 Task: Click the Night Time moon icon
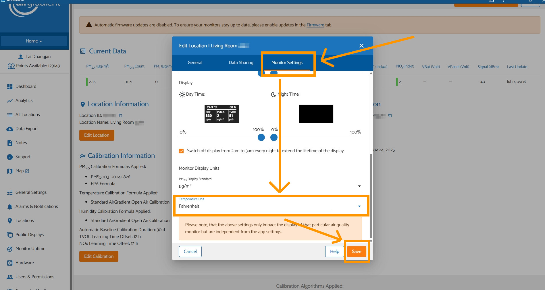[x=274, y=94]
